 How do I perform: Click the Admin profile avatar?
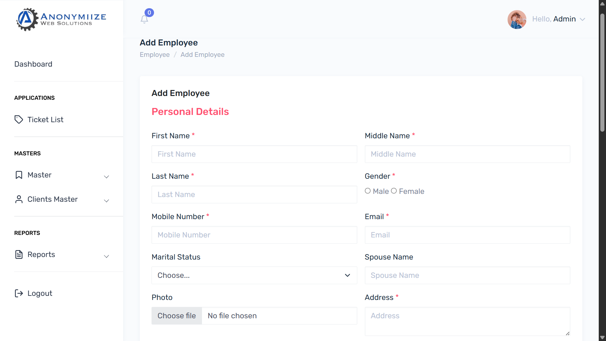pos(517,19)
